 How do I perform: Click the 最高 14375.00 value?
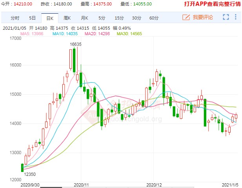102,4
